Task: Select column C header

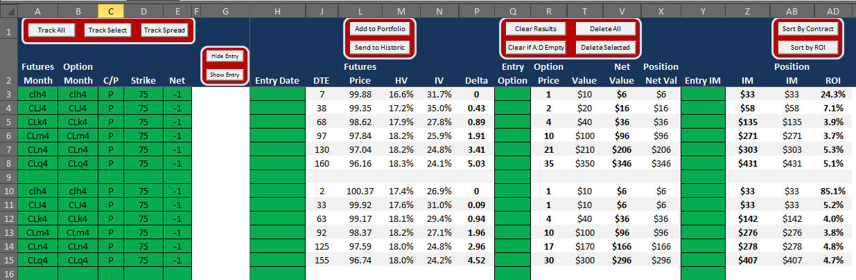Action: click(111, 11)
